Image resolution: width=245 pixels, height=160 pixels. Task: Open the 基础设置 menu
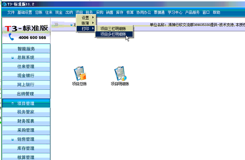coord(25,12)
